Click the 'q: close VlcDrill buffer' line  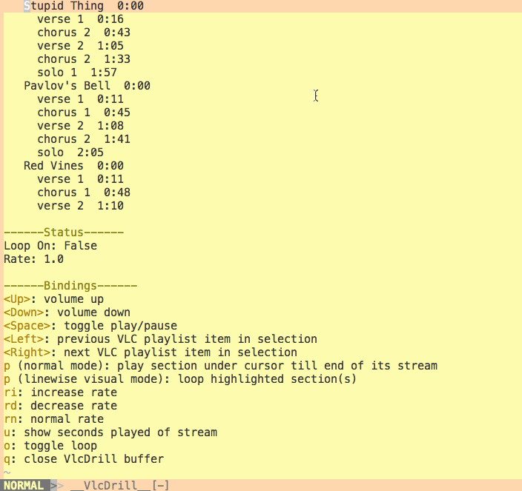click(84, 459)
